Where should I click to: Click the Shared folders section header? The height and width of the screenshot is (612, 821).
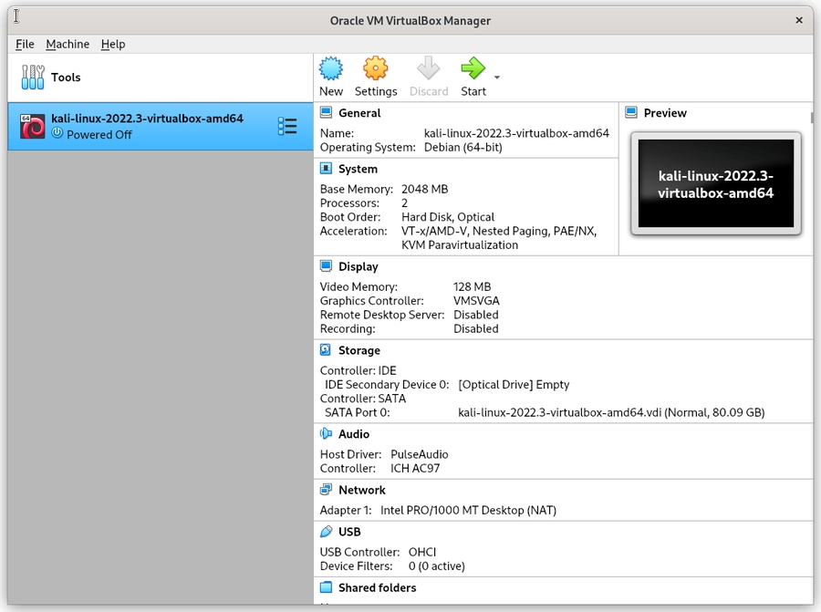(x=377, y=587)
